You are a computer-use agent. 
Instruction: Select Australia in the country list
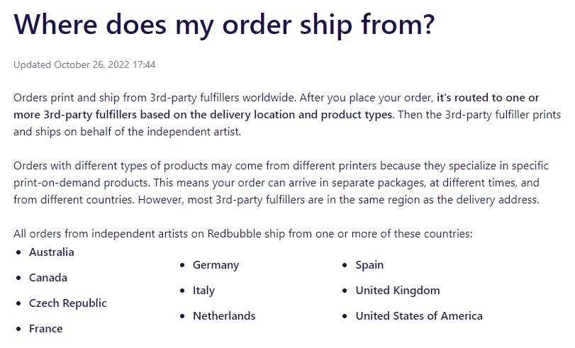pos(51,252)
